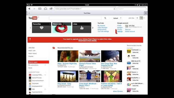Open Subscriptions link in YouTube menu
Viewport: 174px width, 98px height.
click(102, 29)
